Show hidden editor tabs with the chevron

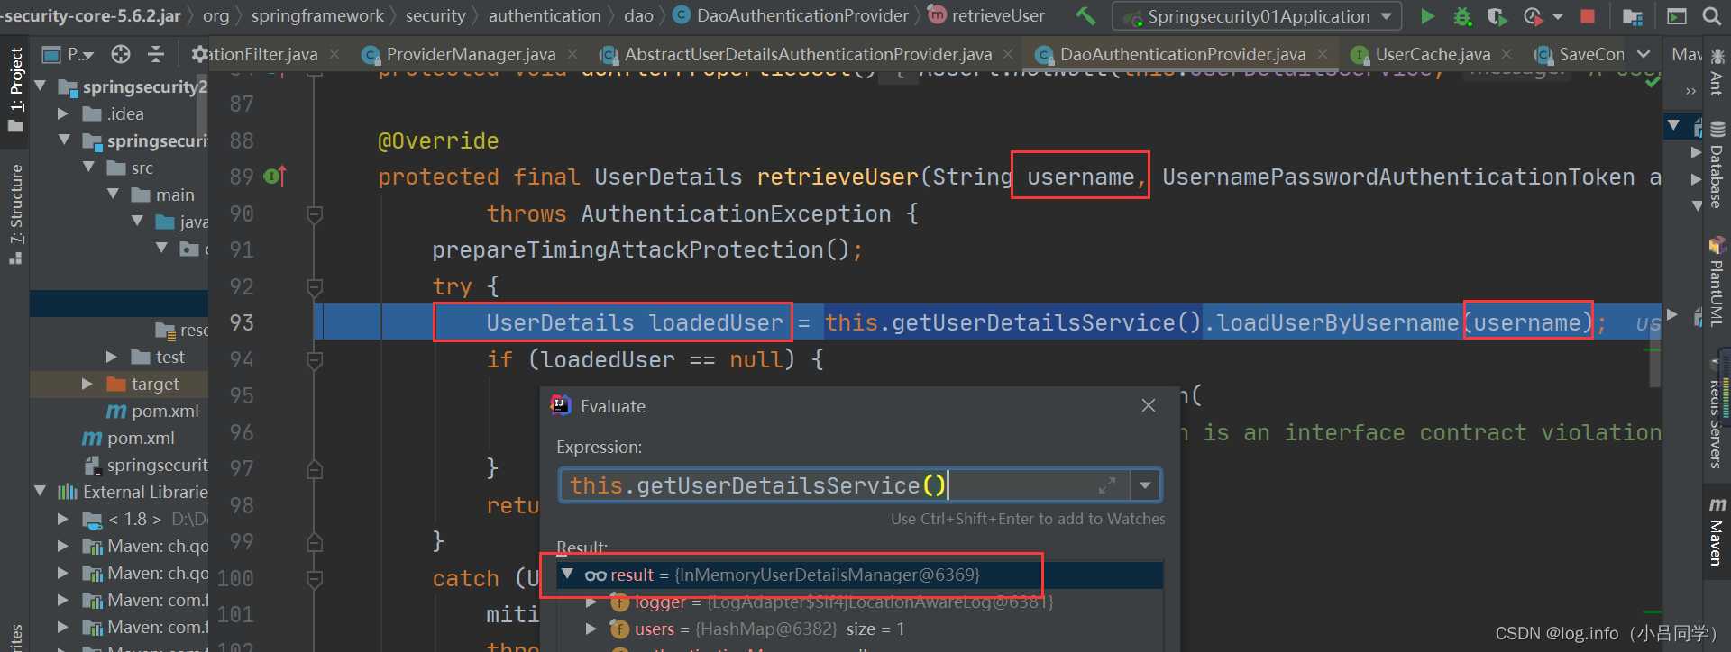pos(1644,54)
